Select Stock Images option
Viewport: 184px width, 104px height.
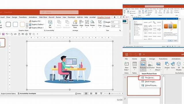click(x=149, y=81)
